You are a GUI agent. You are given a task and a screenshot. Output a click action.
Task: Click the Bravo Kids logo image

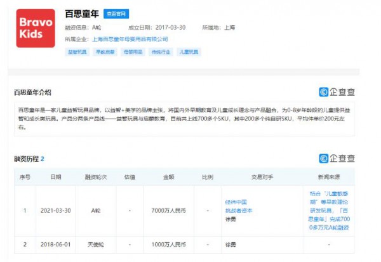click(36, 28)
